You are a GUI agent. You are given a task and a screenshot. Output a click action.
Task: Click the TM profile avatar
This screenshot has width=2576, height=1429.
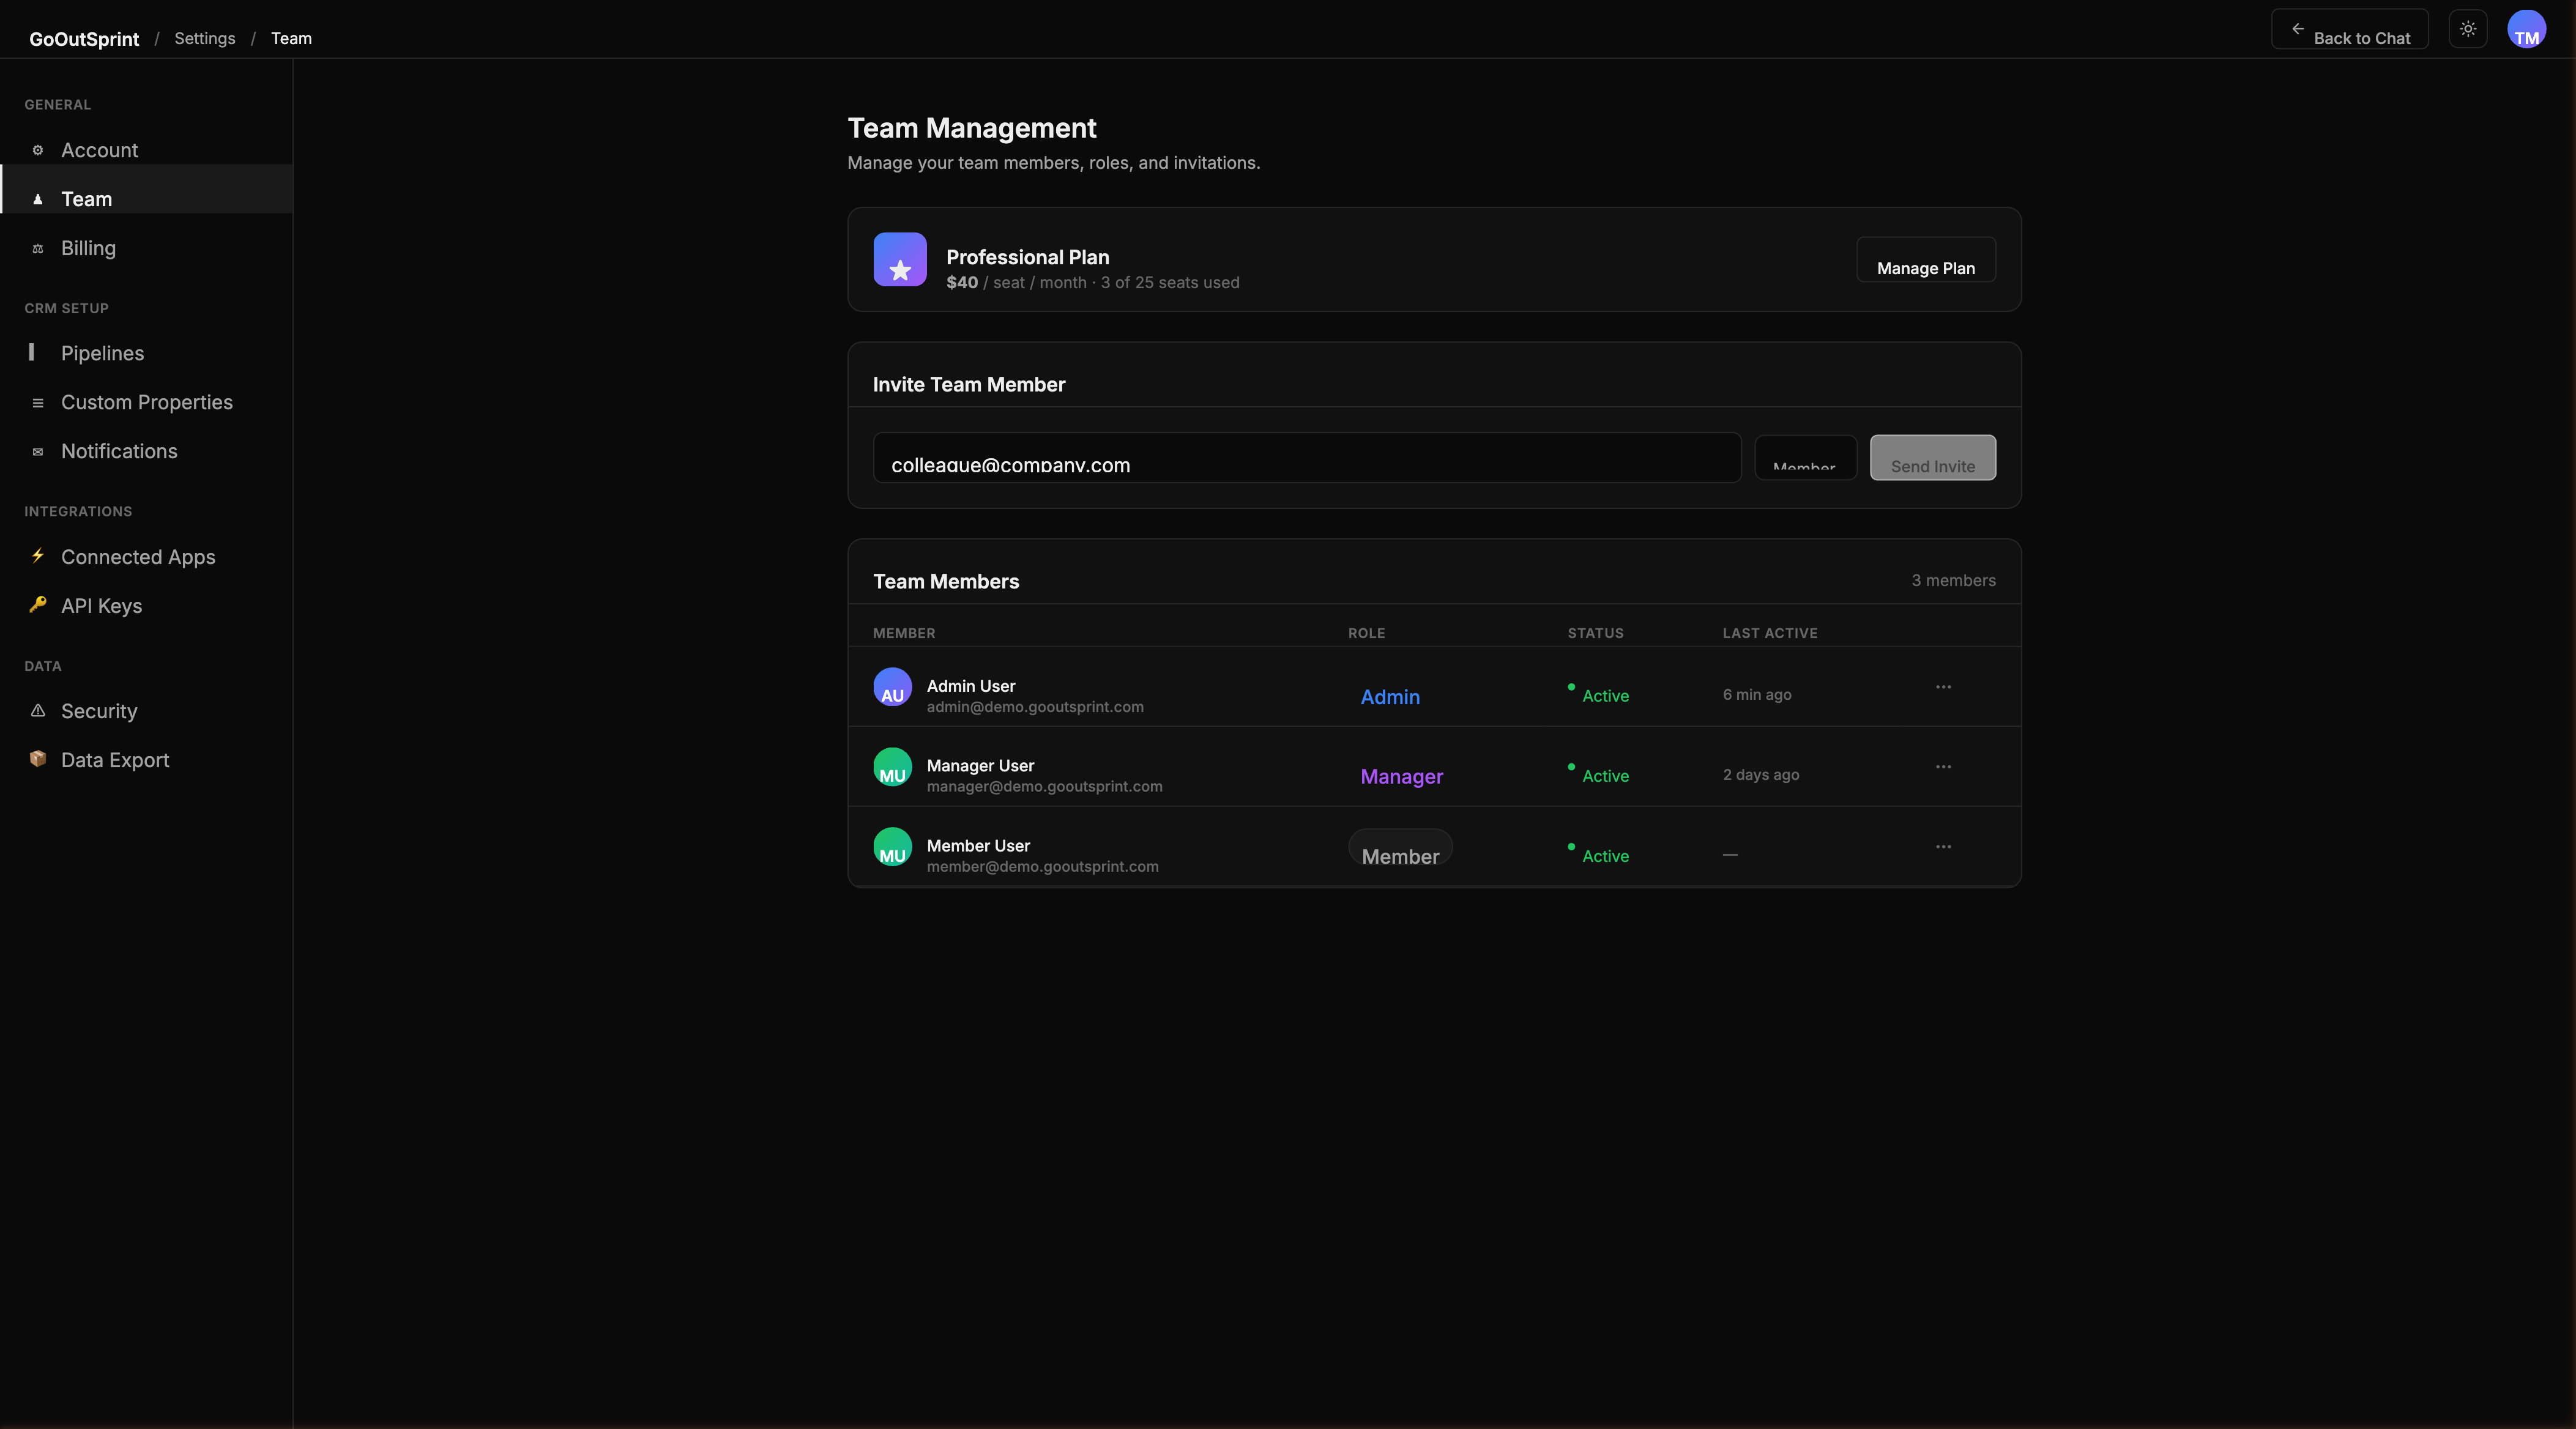point(2528,29)
